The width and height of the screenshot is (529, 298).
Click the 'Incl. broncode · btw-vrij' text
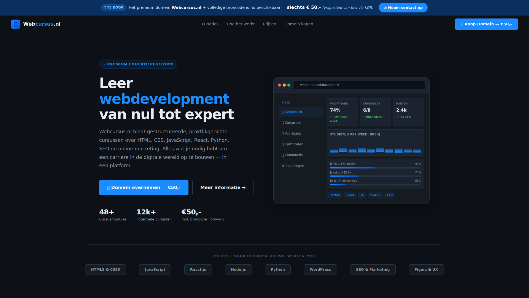(x=203, y=219)
